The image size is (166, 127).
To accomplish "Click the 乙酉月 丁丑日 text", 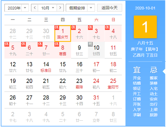I will (145, 55).
